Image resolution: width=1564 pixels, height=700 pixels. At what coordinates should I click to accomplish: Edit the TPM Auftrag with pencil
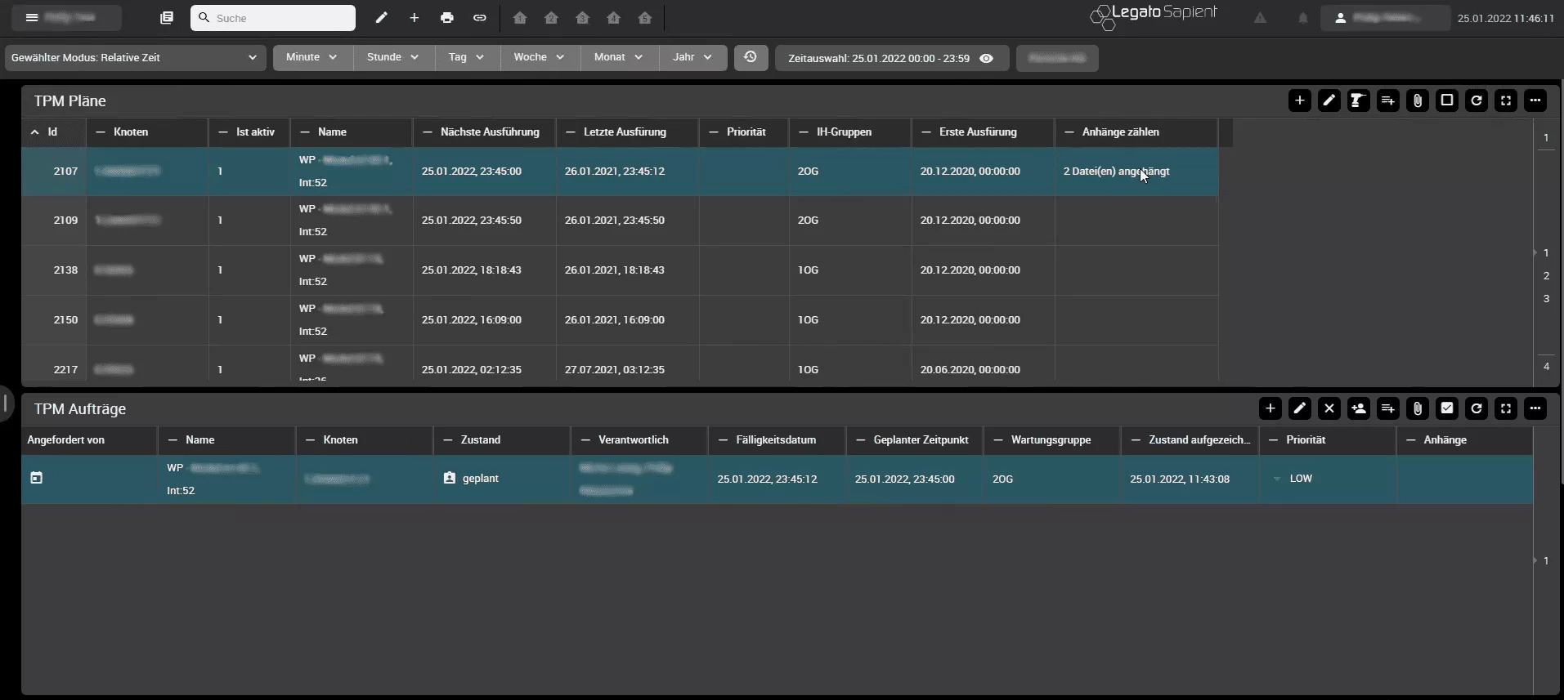click(1300, 408)
